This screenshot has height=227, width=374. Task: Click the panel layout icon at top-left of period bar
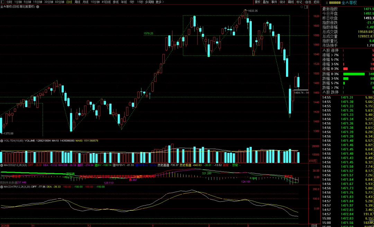[x=3, y=2]
